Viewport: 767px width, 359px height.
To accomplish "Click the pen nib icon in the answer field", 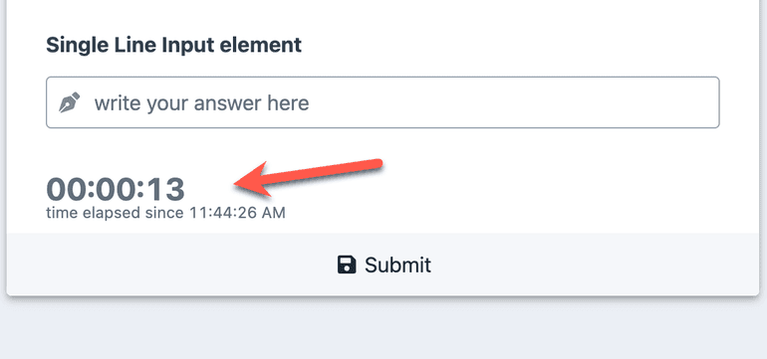I will pyautogui.click(x=69, y=102).
